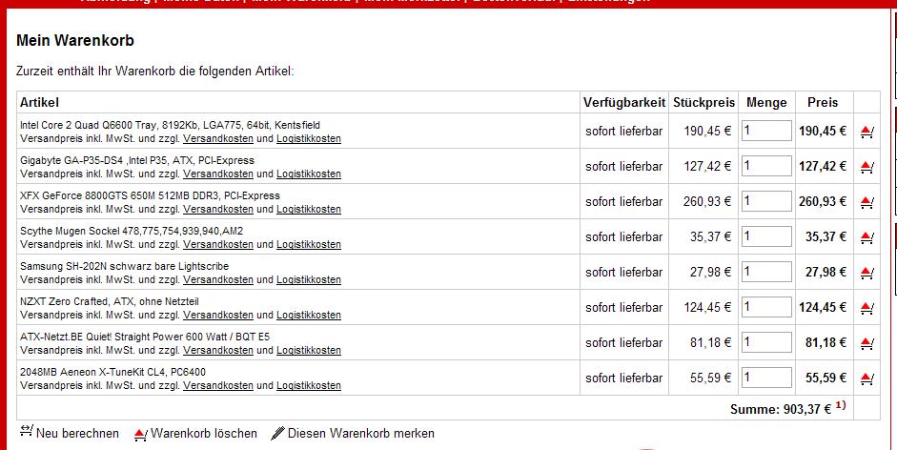Open Logistikkosten link under Samsung SH-202N
This screenshot has width=897, height=450.
click(309, 280)
